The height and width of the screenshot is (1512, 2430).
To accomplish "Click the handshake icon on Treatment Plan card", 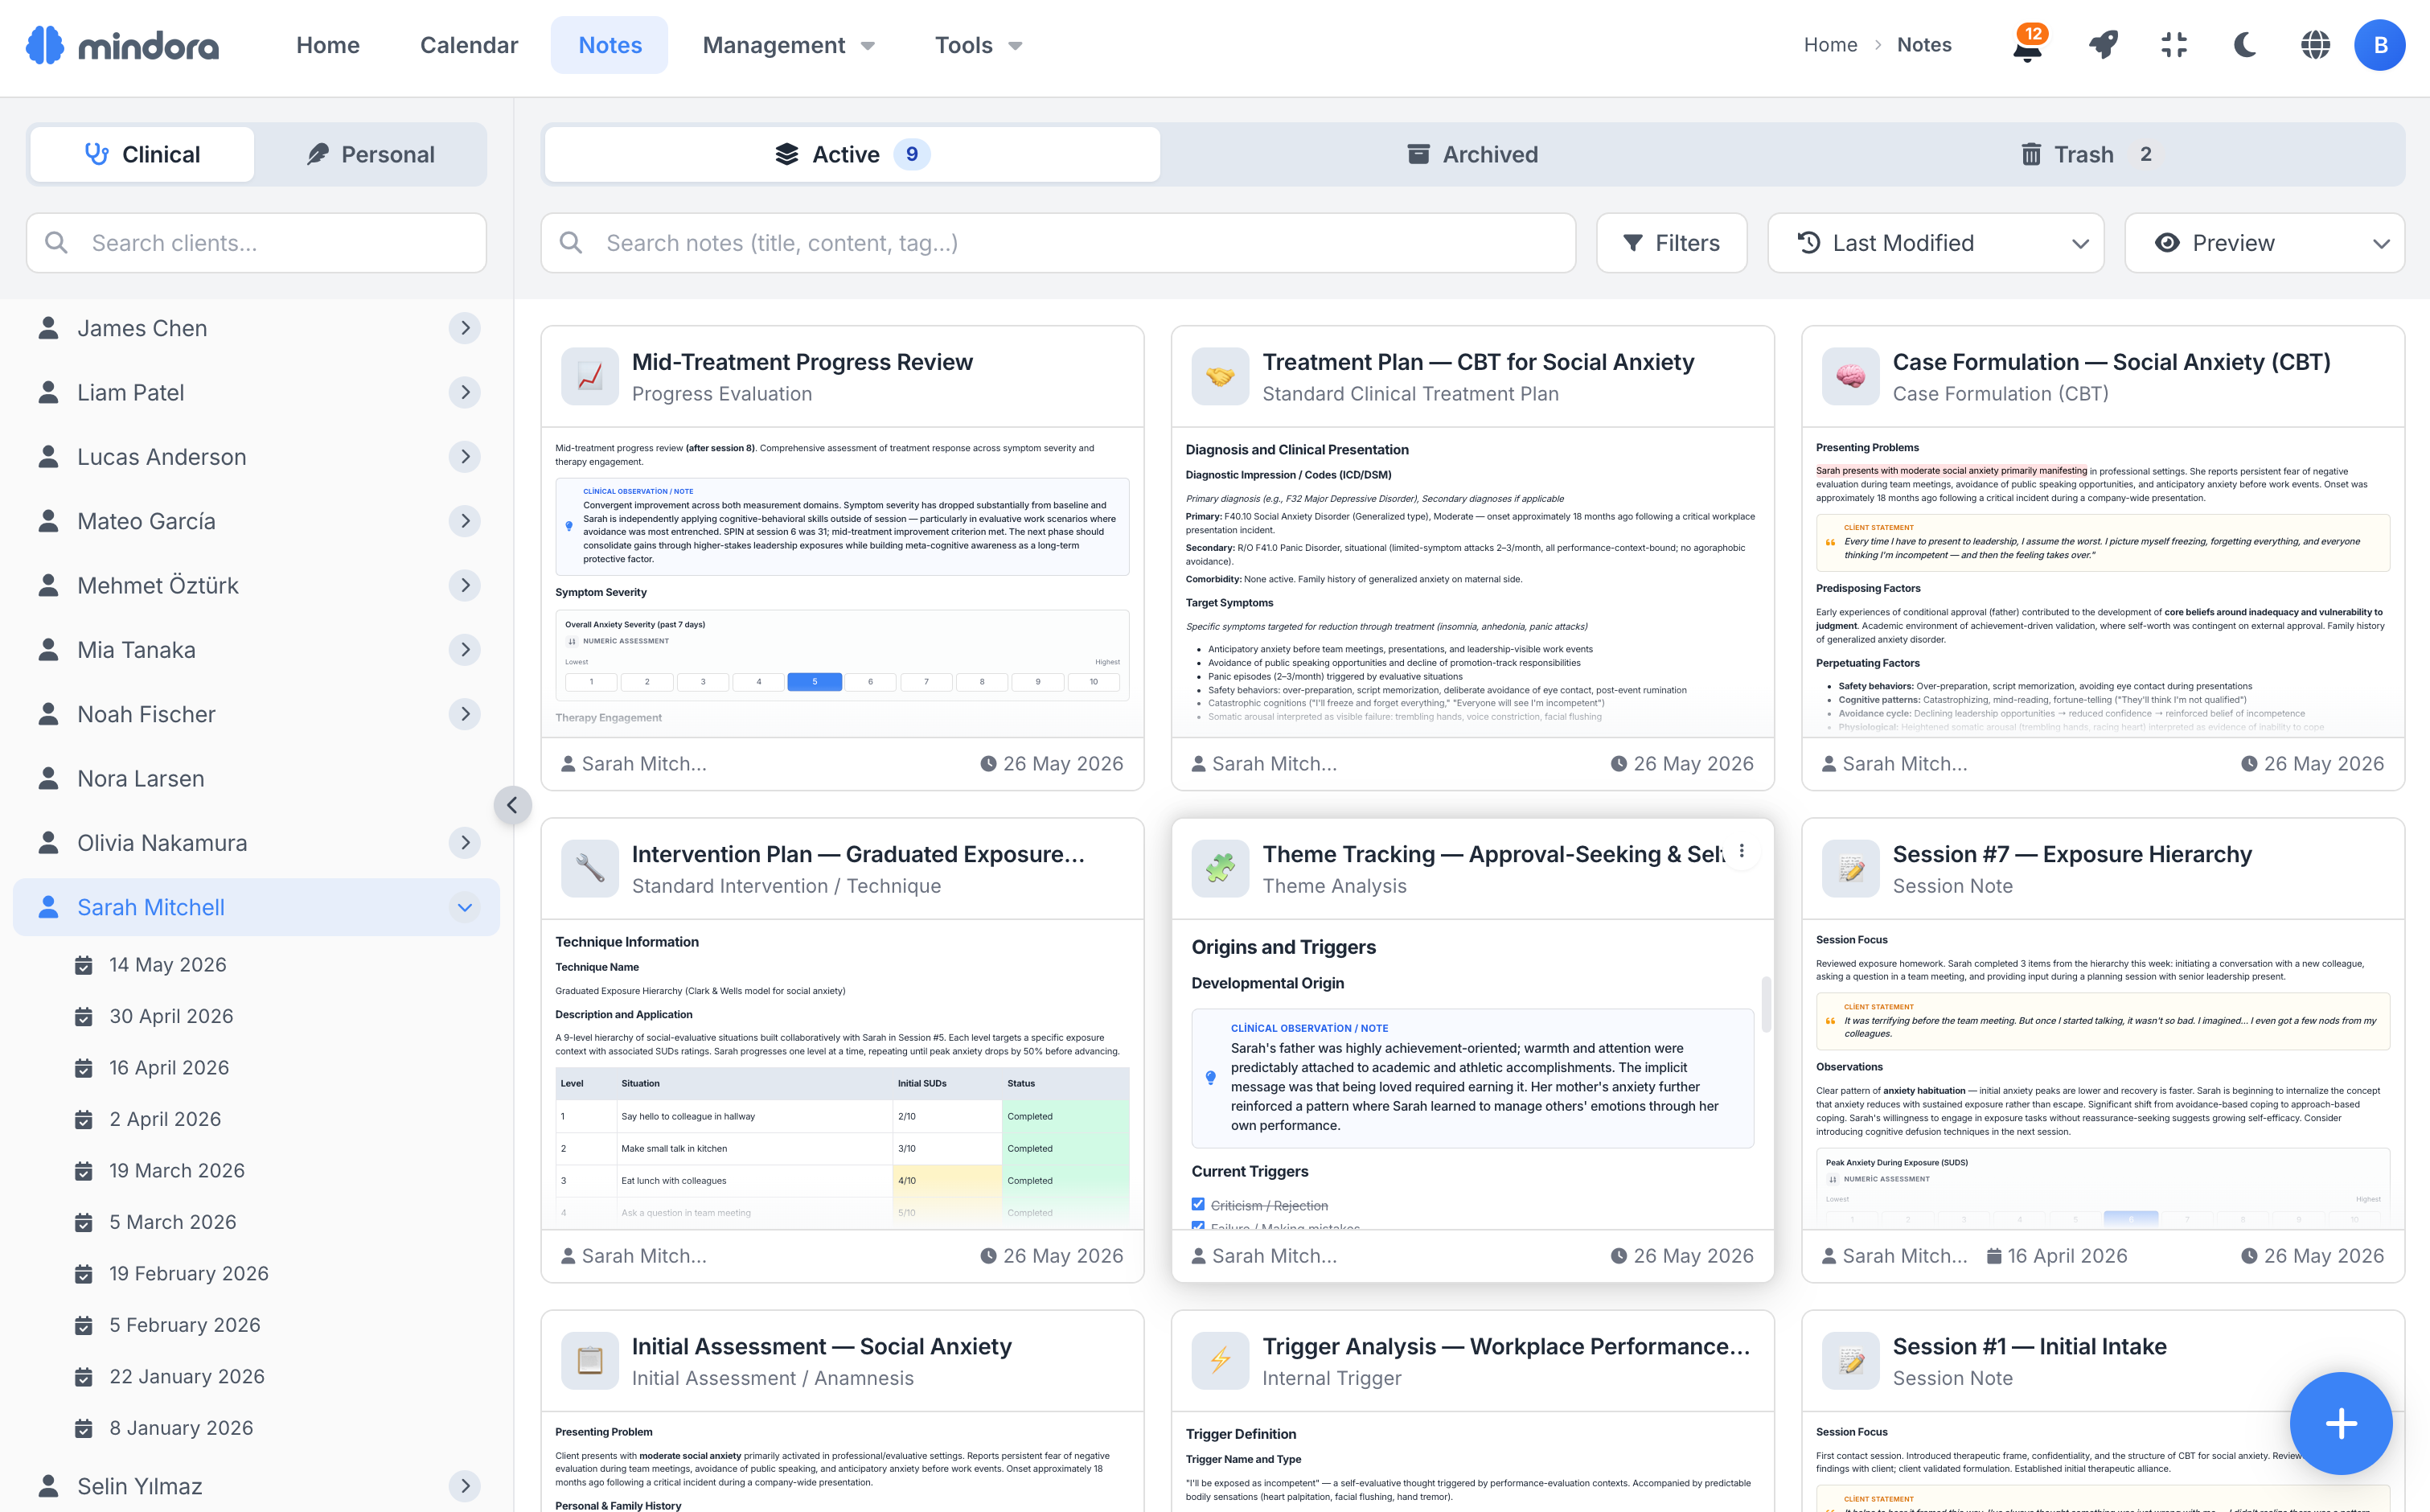I will (1220, 376).
